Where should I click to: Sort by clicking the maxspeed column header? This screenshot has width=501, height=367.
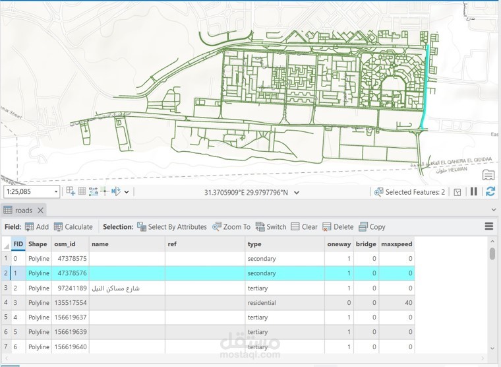pos(396,244)
